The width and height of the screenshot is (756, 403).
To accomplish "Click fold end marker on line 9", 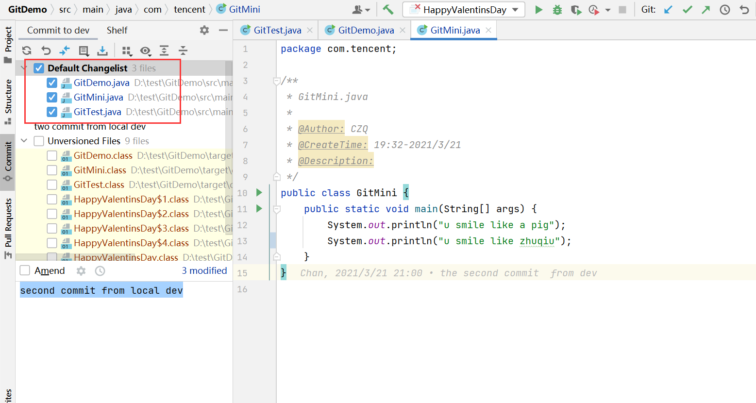I will pos(277,176).
